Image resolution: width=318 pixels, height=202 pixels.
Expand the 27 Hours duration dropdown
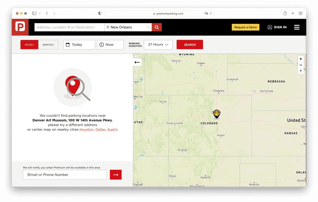tap(158, 45)
